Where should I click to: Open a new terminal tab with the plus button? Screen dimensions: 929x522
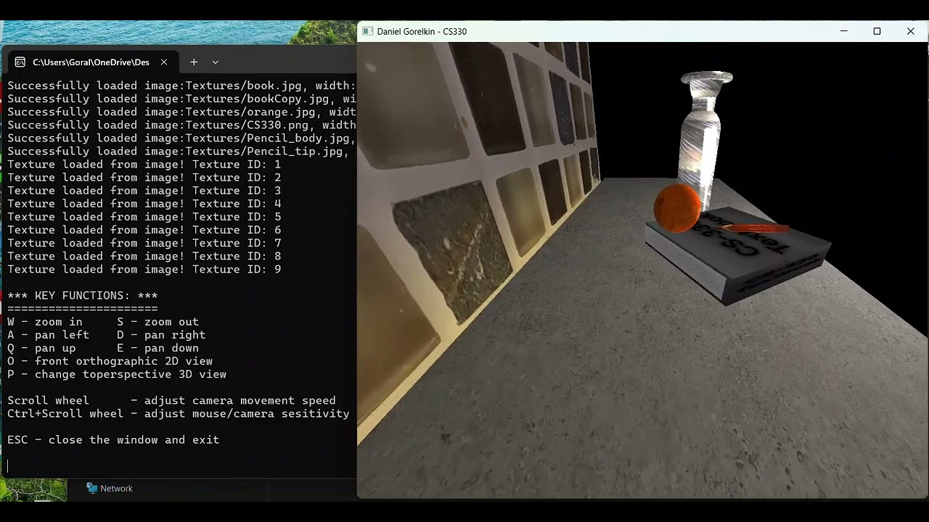pos(194,62)
